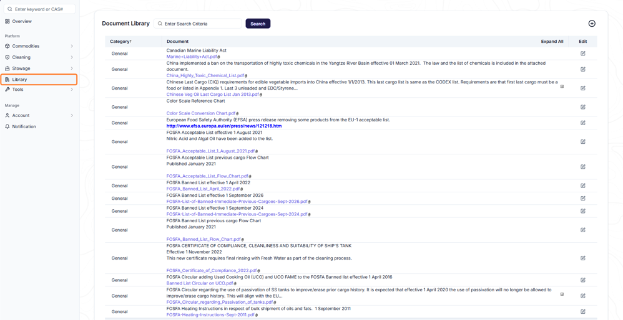Edit FOSFA Circular on Used Cooking Oil entry
Image resolution: width=623 pixels, height=320 pixels.
click(583, 280)
